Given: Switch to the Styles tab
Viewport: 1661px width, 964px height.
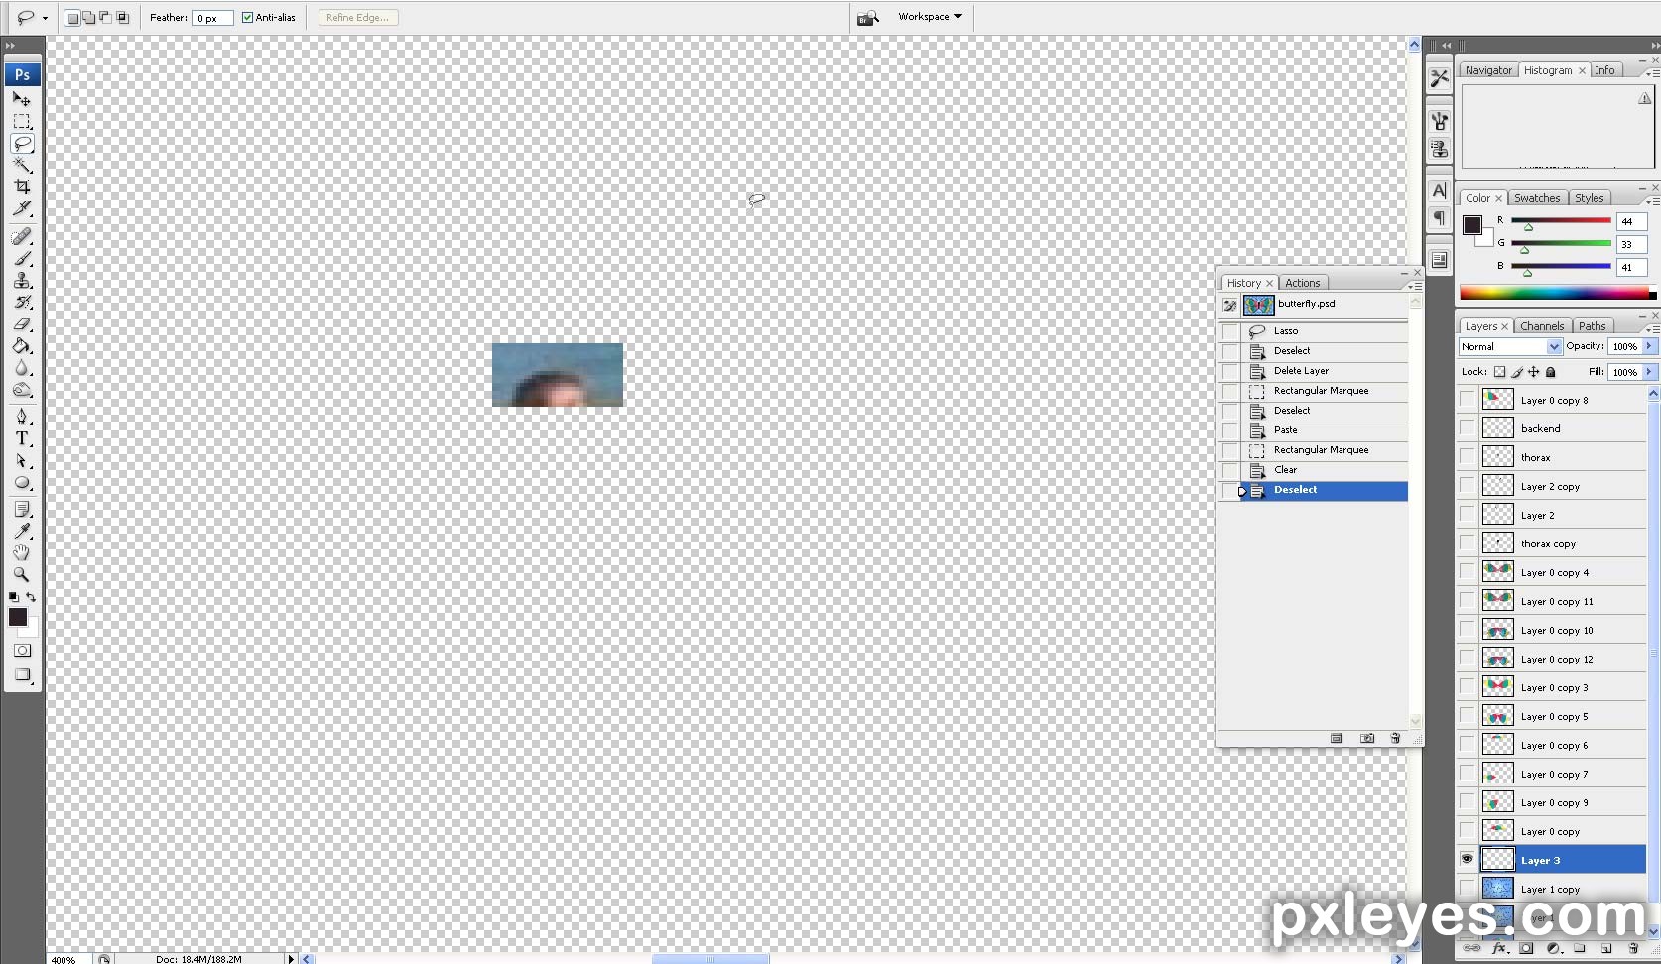Looking at the screenshot, I should pos(1589,198).
